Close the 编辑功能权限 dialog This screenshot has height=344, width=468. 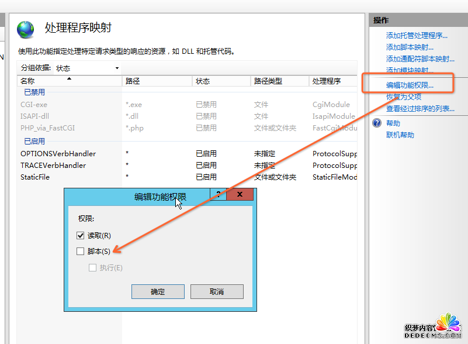coord(240,195)
